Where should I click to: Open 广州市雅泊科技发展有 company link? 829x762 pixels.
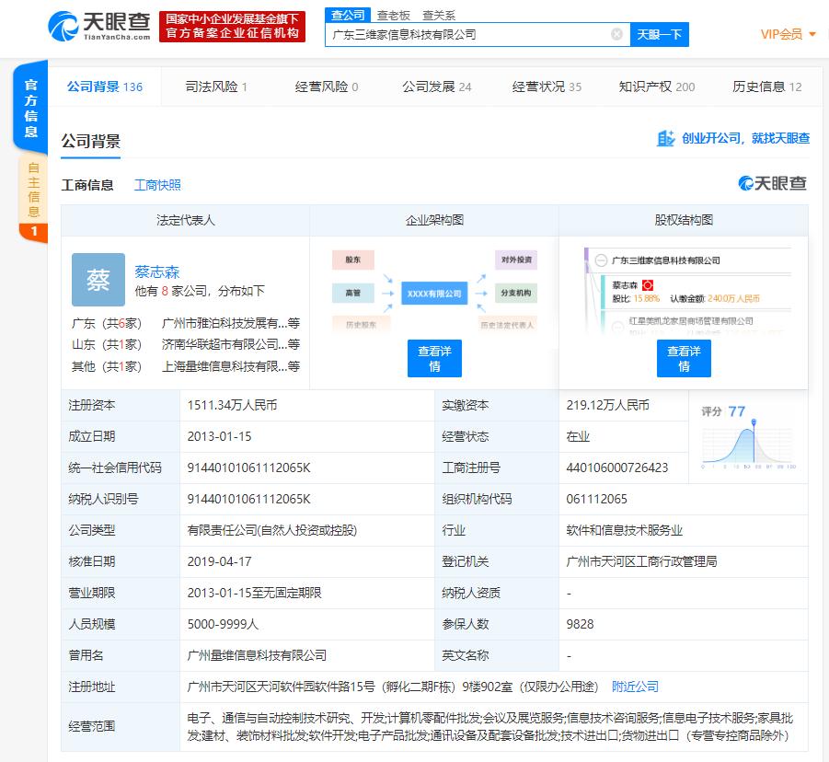[231, 323]
